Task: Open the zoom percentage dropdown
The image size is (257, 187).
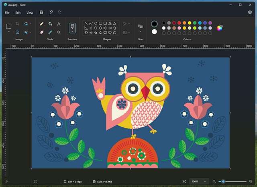Action: 199,181
